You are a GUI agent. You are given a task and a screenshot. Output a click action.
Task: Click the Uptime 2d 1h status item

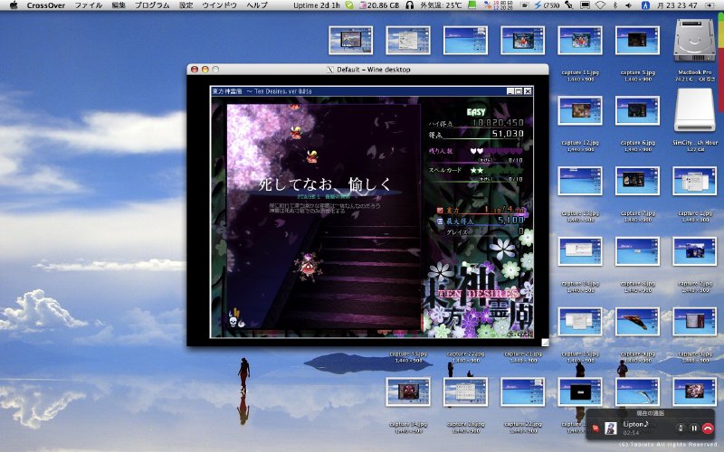(317, 5)
